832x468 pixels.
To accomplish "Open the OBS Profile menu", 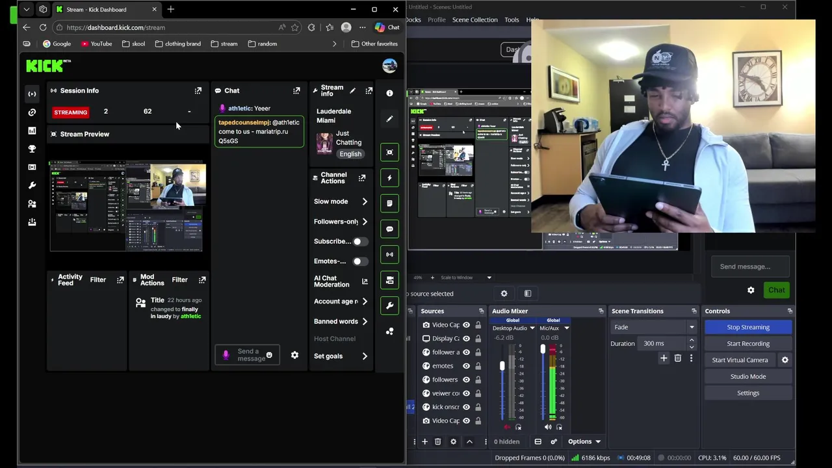I will (x=436, y=19).
